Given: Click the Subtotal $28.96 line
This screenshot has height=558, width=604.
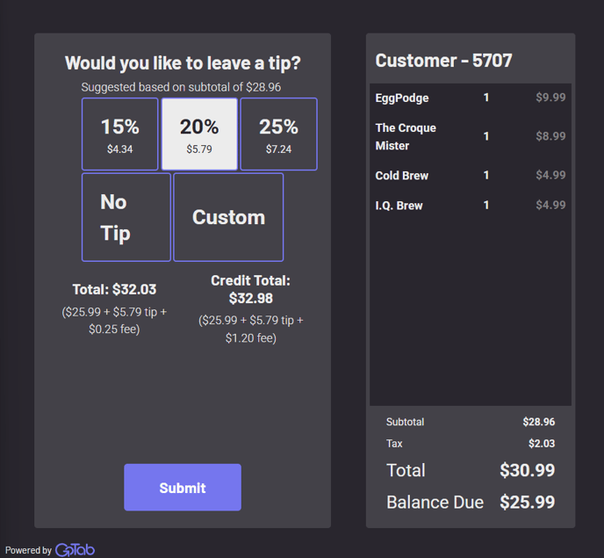Looking at the screenshot, I should [x=470, y=423].
